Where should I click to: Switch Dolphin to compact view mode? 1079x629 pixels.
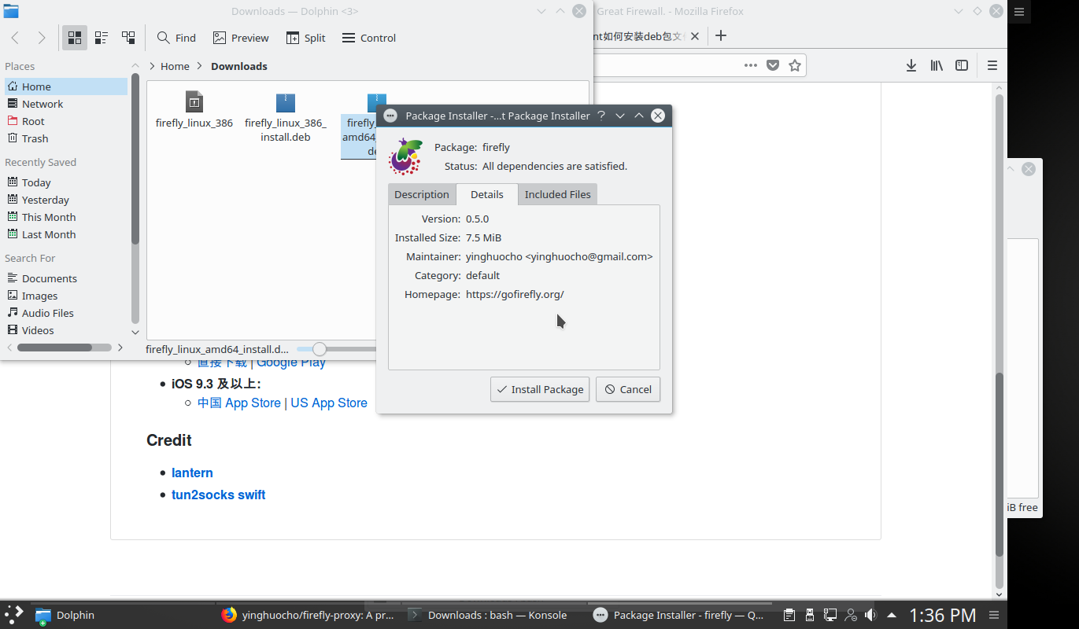point(101,37)
